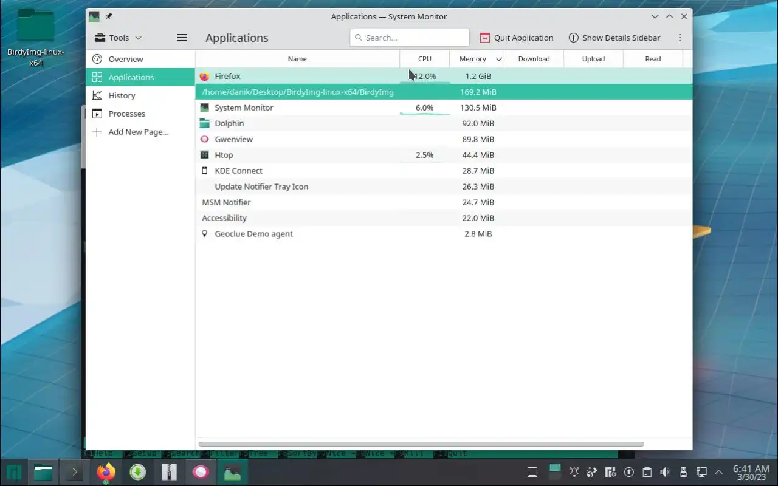Click Add New Page...
Image resolution: width=778 pixels, height=486 pixels.
click(140, 132)
